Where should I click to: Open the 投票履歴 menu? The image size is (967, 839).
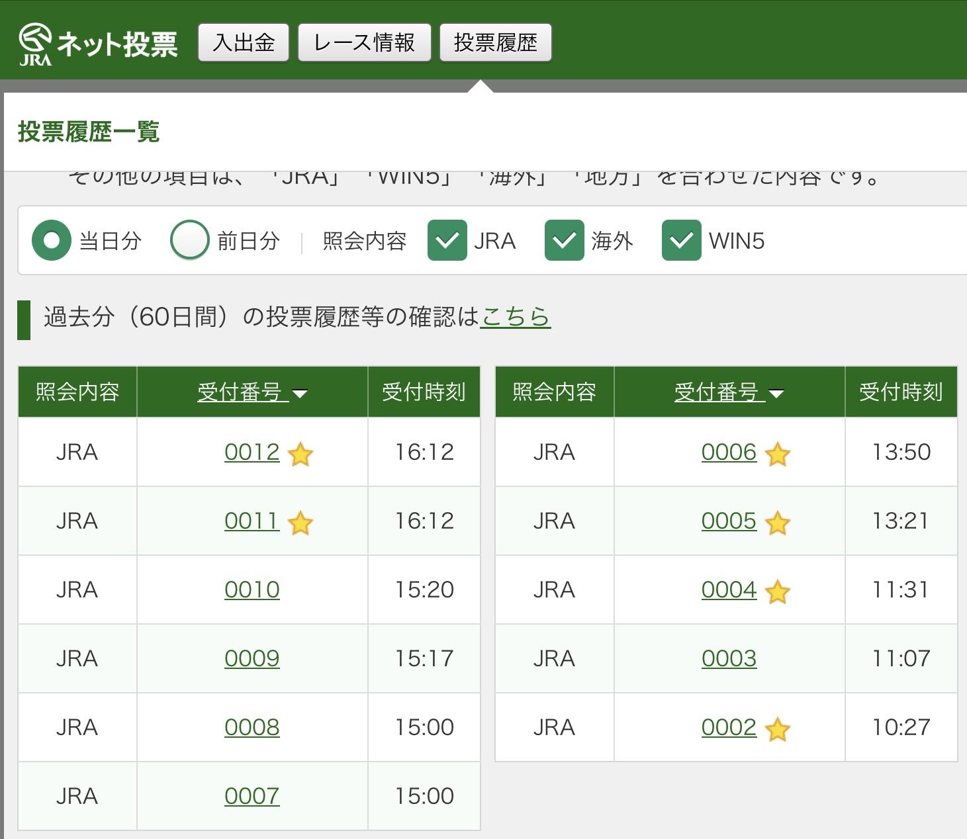coord(495,43)
